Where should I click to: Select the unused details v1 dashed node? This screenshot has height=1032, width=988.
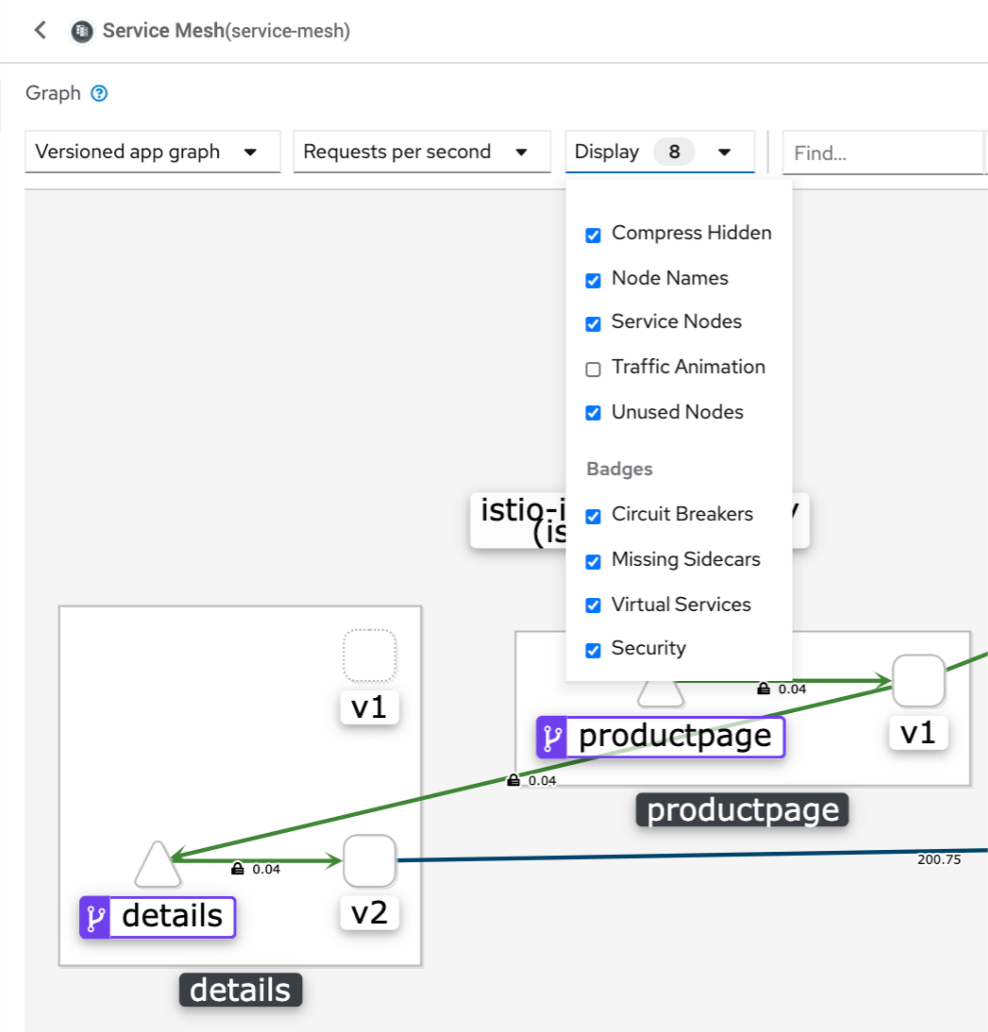coord(369,656)
